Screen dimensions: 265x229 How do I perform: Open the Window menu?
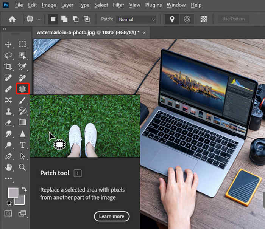click(176, 5)
